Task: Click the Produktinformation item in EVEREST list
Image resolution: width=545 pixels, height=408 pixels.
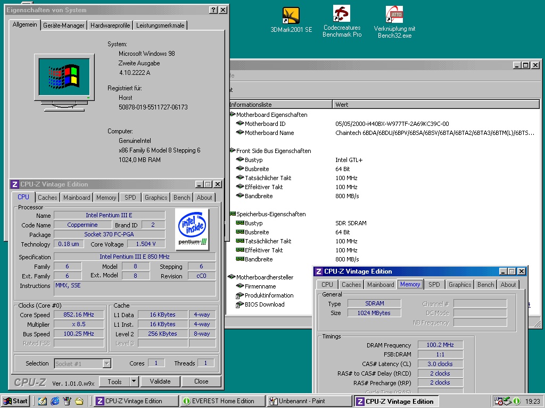Action: (x=269, y=295)
